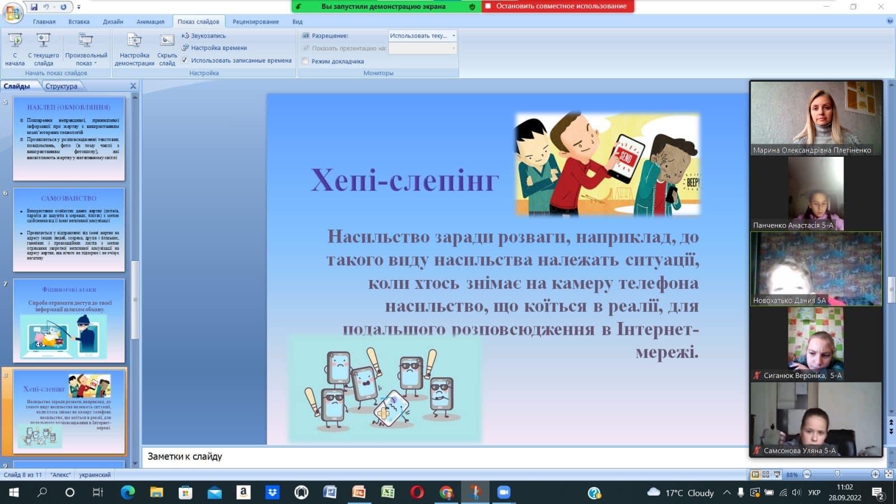Select Марина Олександрівна Плетіненко video tile

[816, 118]
